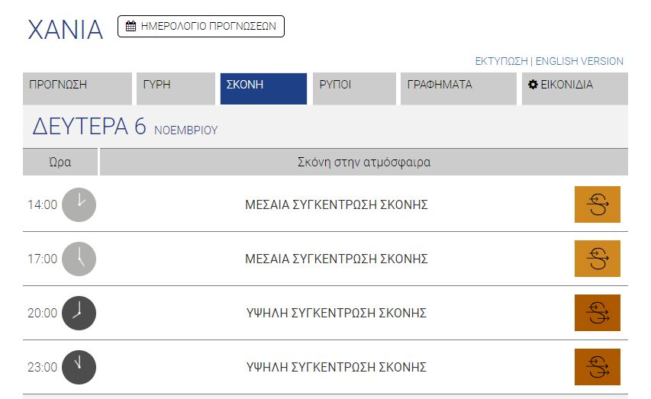
Task: Click the ΧΑΝΙΑ city heading
Action: coord(65,30)
